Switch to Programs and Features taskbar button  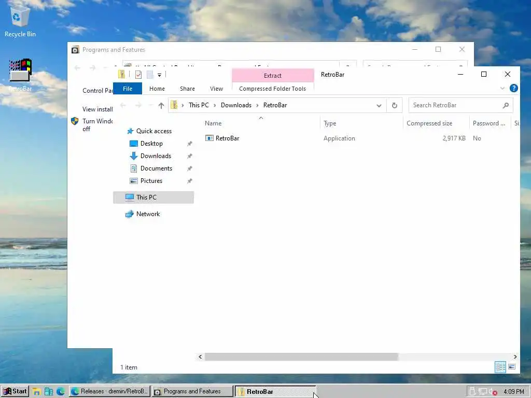pos(192,392)
